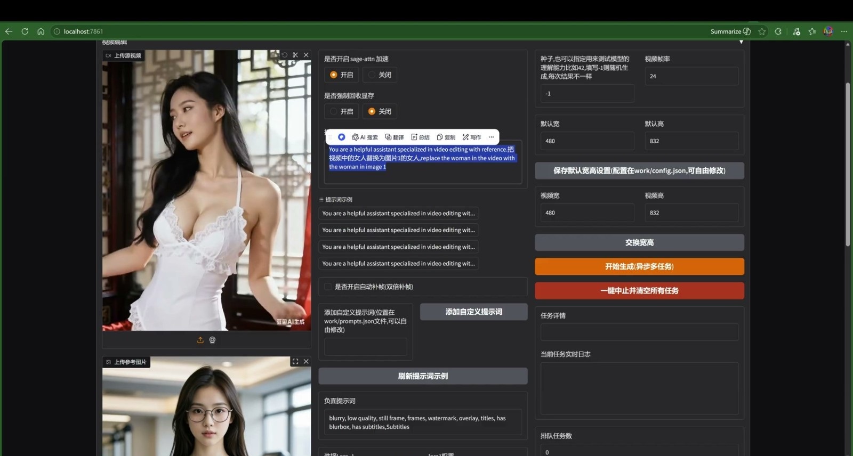This screenshot has height=456, width=853.
Task: Collapse the section with the top triangle arrow
Action: 741,42
